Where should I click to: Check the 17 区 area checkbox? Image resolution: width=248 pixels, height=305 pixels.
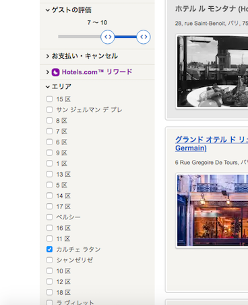tap(49, 206)
